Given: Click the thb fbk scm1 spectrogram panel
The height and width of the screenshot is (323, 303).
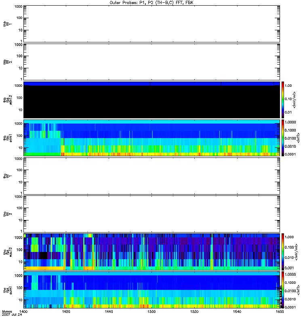Looking at the screenshot, I should 151,138.
